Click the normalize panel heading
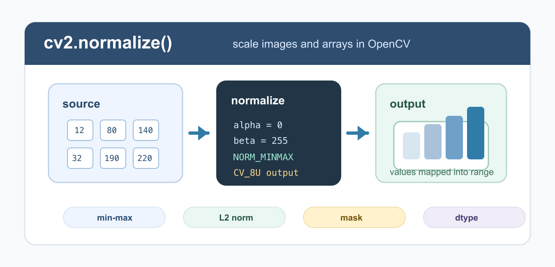Viewport: 555px width, 267px height. 258,101
